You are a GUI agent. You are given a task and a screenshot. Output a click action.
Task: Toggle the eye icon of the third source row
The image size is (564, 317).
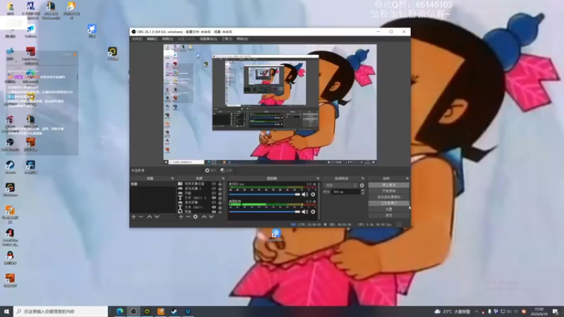point(214,193)
